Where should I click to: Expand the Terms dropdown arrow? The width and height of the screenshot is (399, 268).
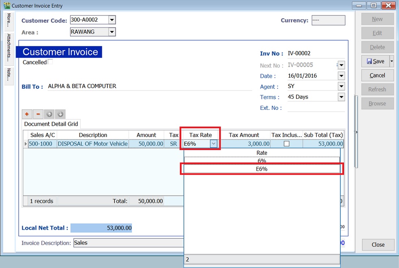pyautogui.click(x=341, y=97)
